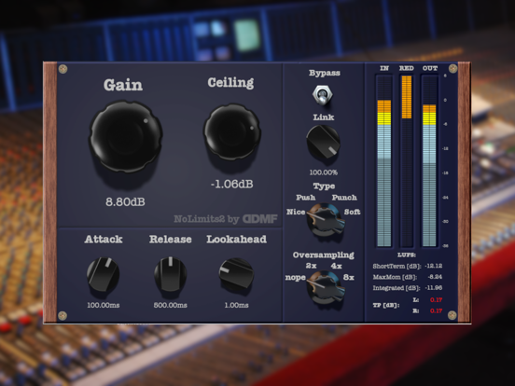515x386 pixels.
Task: Click the NoLimits2 by DDMF logo
Action: pyautogui.click(x=226, y=218)
